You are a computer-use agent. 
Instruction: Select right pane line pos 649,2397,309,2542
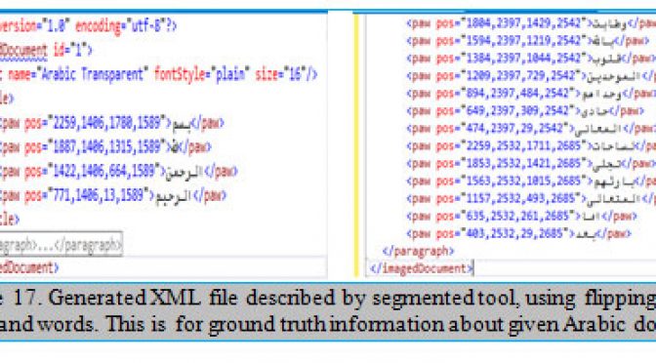coord(525,111)
